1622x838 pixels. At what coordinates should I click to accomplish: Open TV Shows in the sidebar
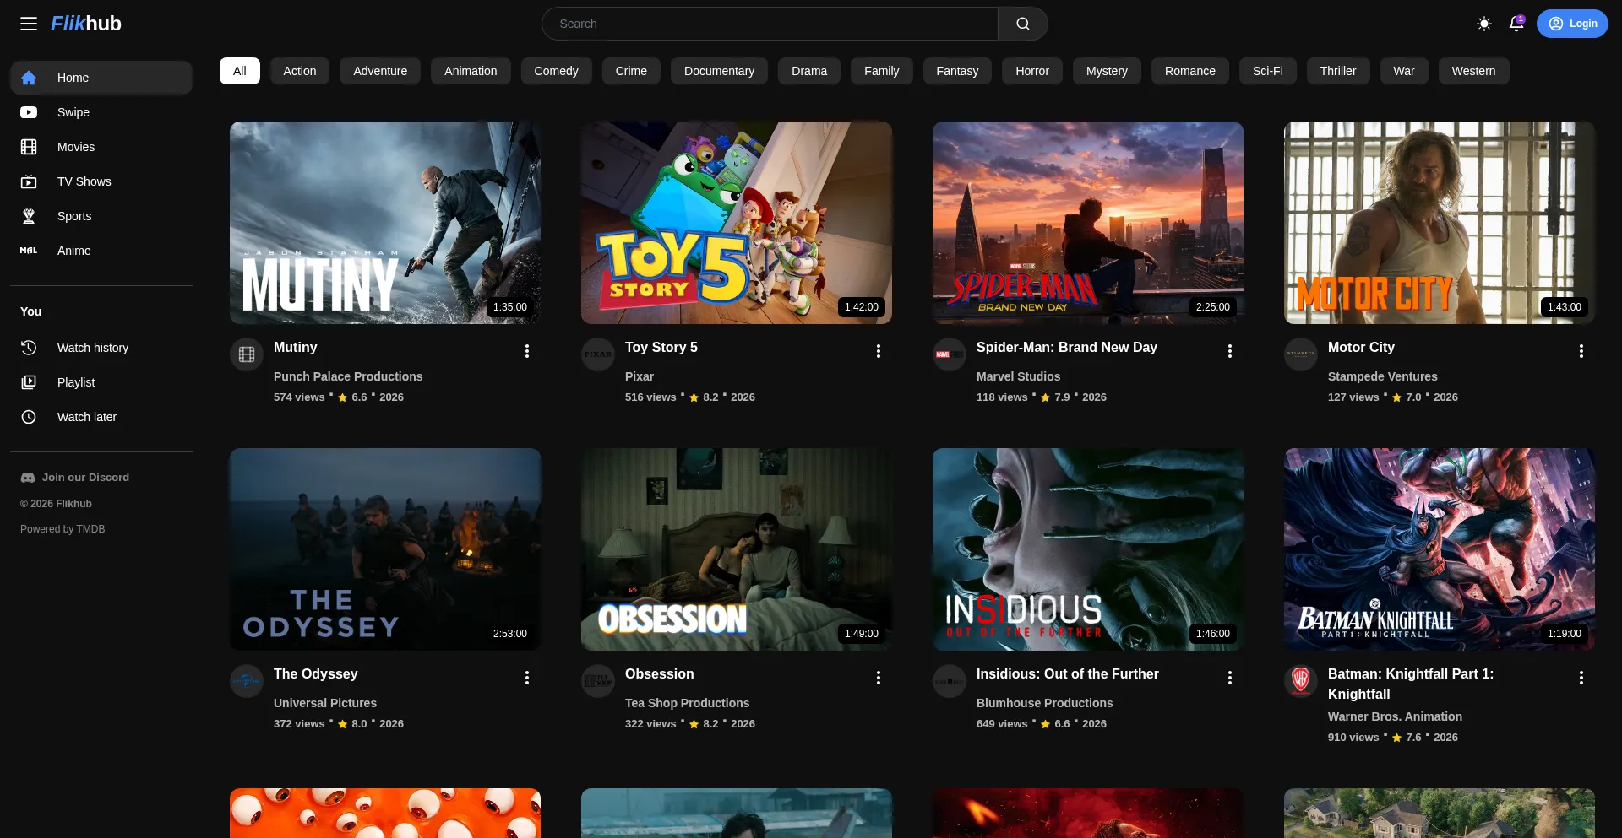pyautogui.click(x=101, y=181)
